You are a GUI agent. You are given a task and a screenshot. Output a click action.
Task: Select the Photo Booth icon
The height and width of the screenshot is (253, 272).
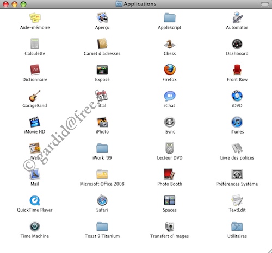[x=169, y=174]
